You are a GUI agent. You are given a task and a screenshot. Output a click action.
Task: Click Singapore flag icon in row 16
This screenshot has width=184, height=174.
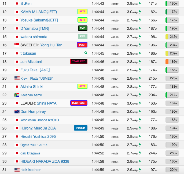[17, 45]
